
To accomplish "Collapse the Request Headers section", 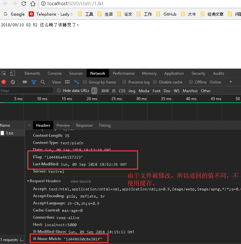I will tap(28, 181).
